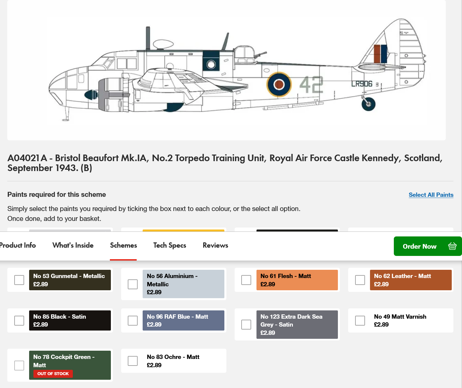The image size is (462, 388).
Task: Tick the No 78 Cockpit Green checkbox
Action: pyautogui.click(x=19, y=366)
